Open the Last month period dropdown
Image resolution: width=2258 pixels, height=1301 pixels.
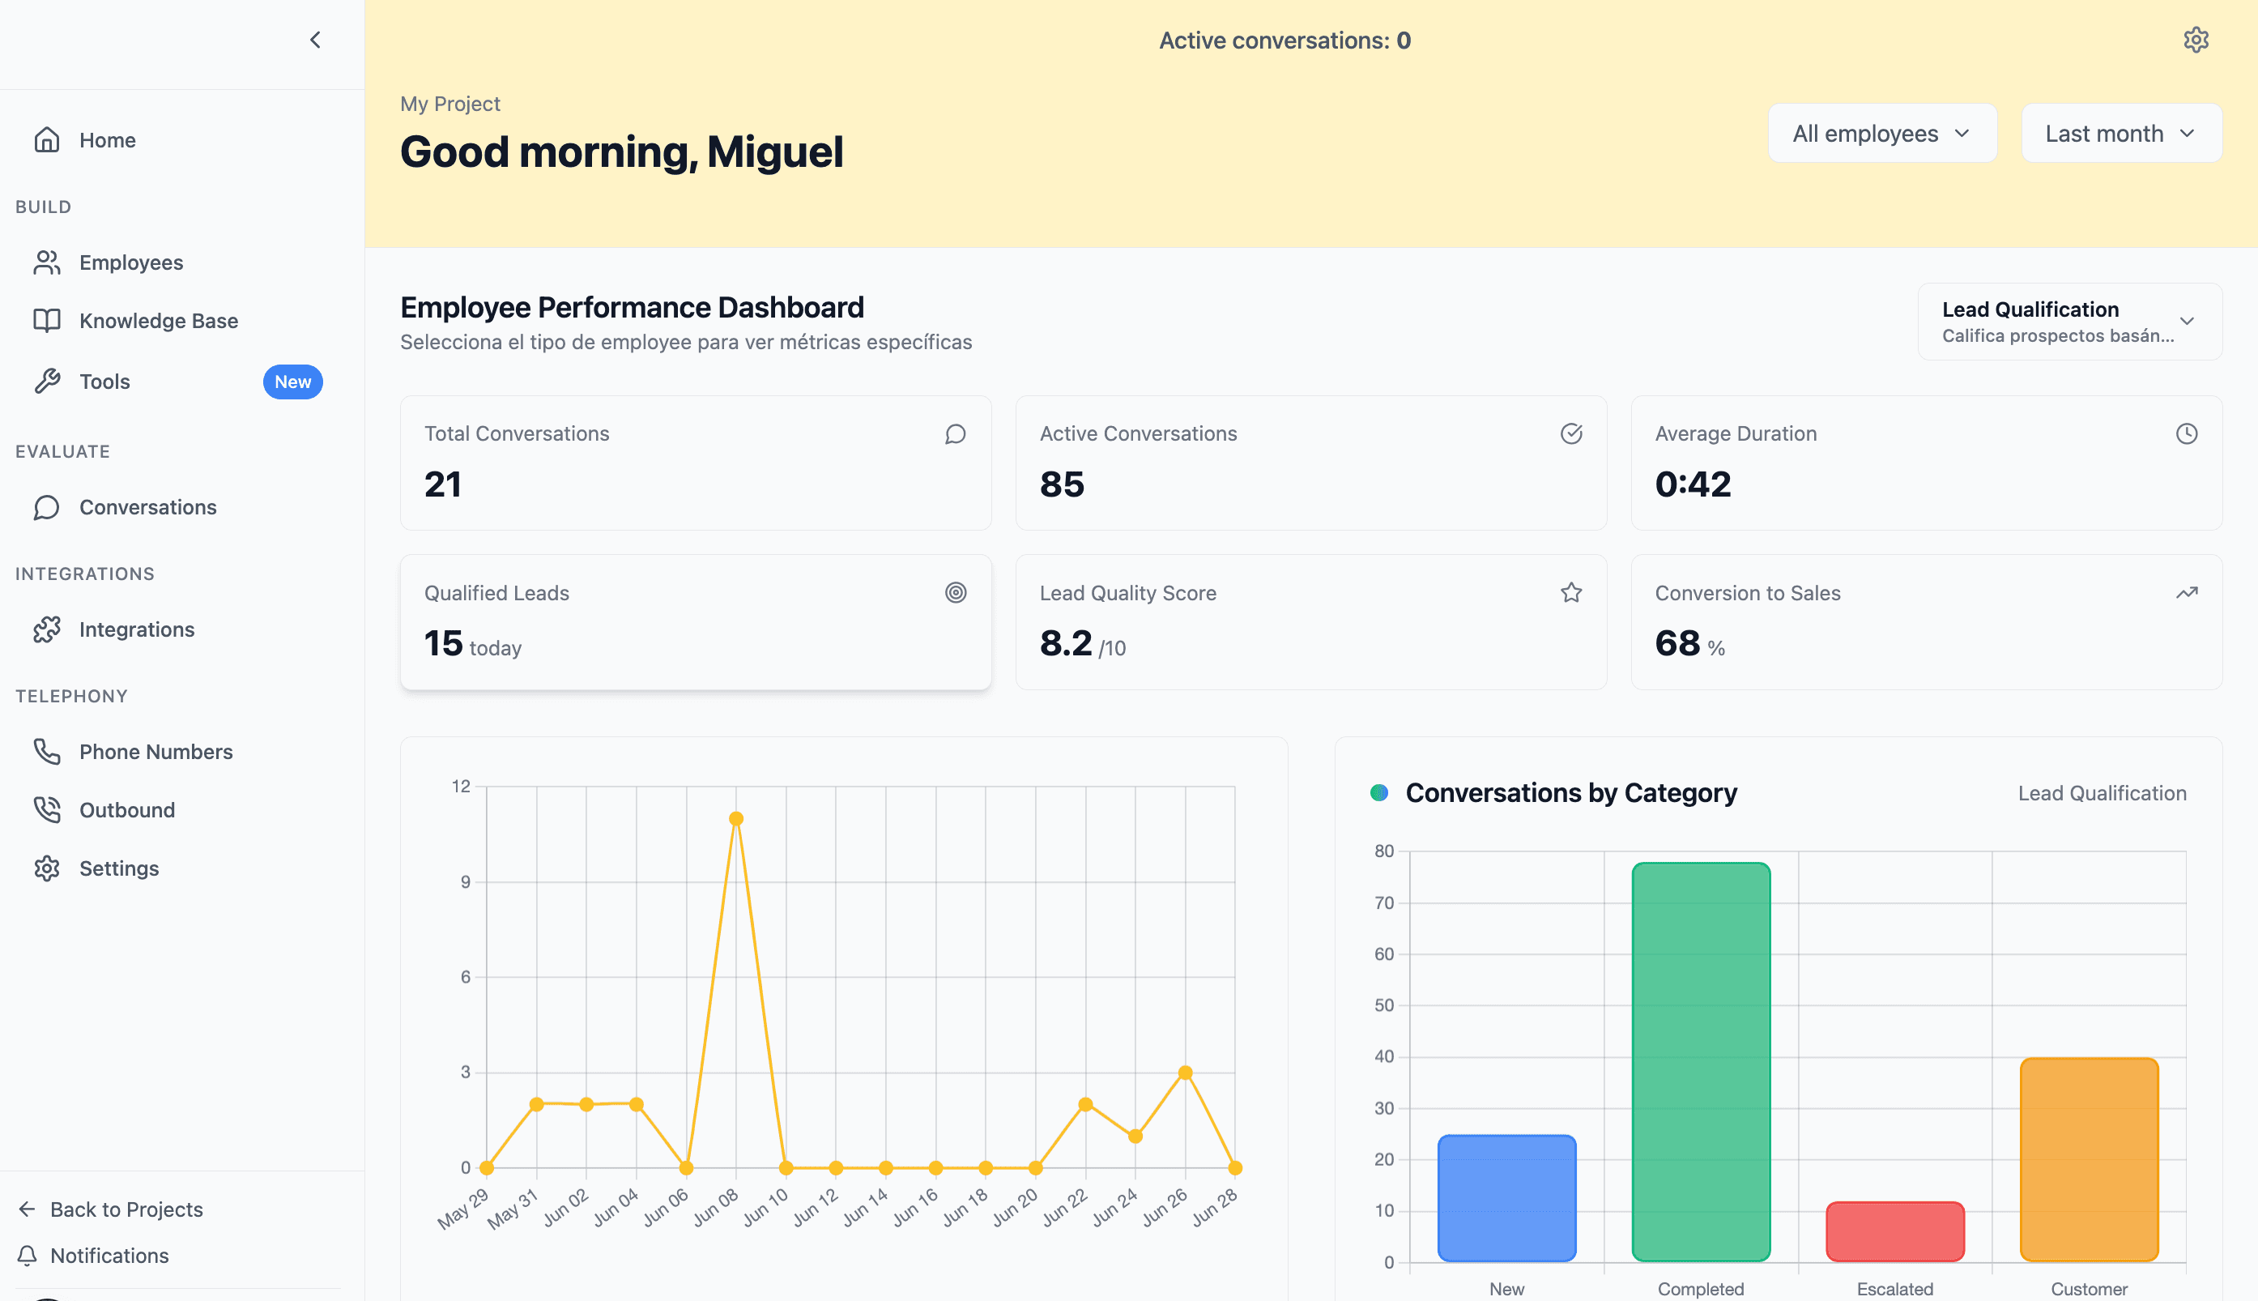click(x=2120, y=134)
